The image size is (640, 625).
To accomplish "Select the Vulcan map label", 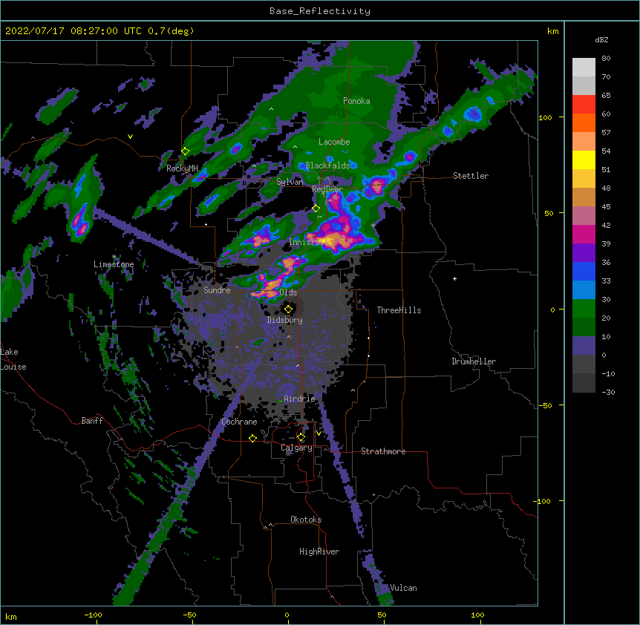I will (x=403, y=588).
